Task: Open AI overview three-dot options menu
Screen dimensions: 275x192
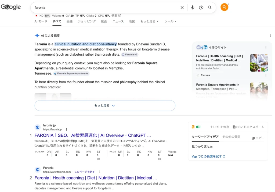Action: pyautogui.click(x=270, y=36)
